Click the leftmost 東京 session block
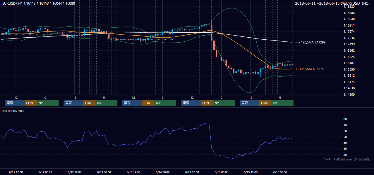This screenshot has height=175, width=374. click(15, 103)
